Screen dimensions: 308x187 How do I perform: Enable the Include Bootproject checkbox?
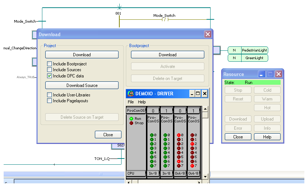[x=49, y=64]
